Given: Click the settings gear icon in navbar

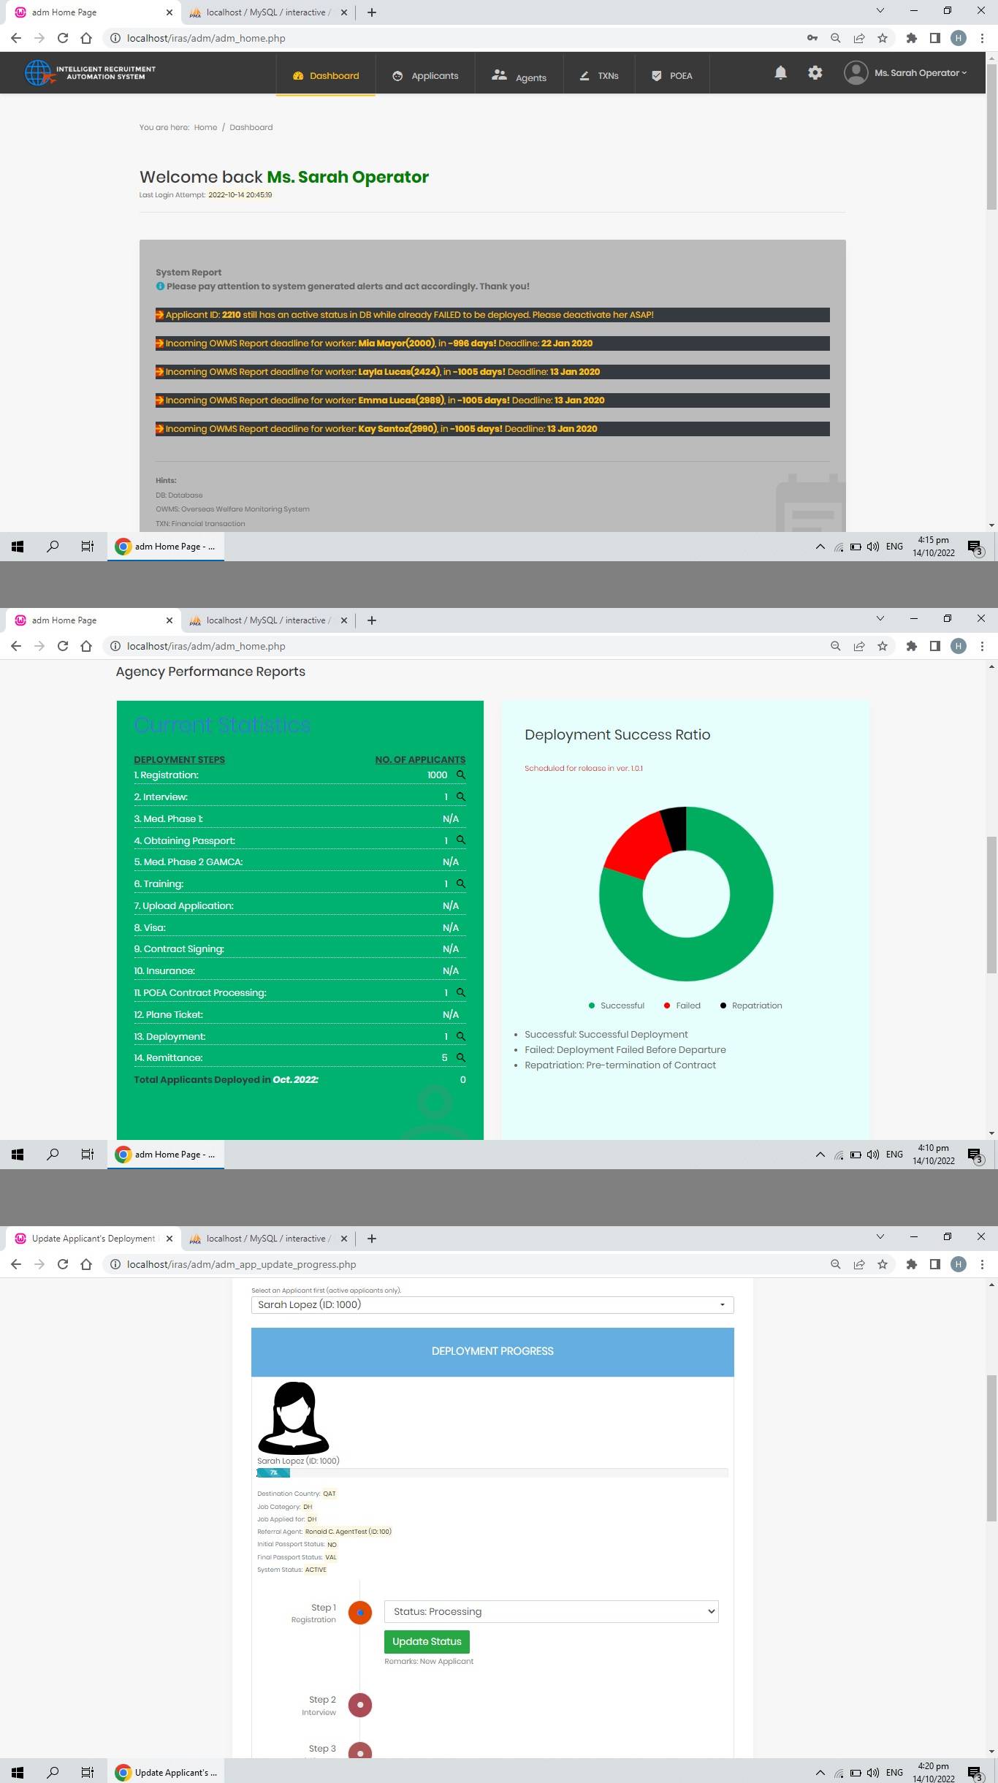Looking at the screenshot, I should click(815, 73).
